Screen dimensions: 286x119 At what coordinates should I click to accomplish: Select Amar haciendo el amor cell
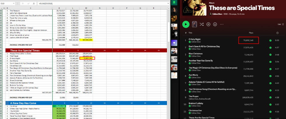(31, 35)
